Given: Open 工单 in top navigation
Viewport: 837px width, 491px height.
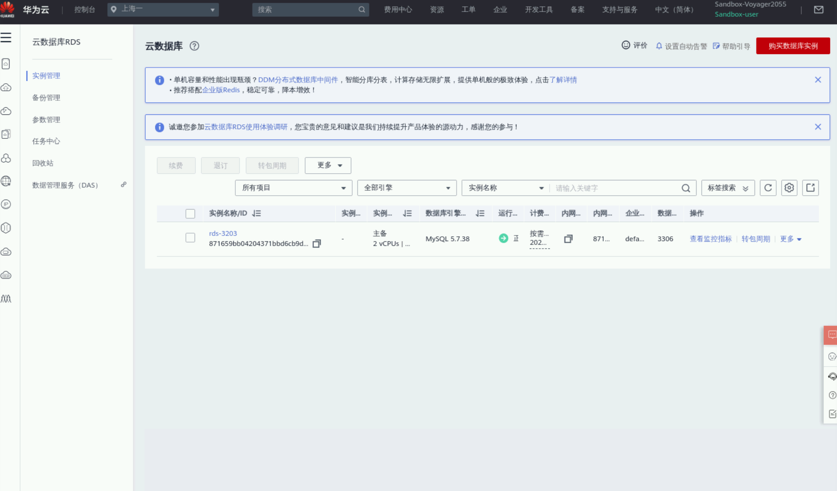Looking at the screenshot, I should [468, 10].
